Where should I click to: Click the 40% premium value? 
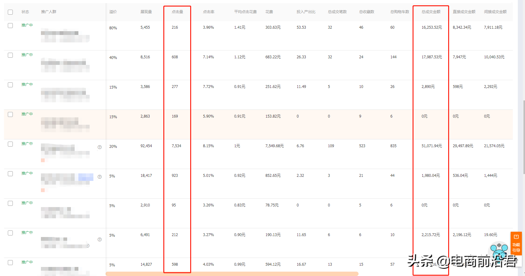(x=113, y=58)
